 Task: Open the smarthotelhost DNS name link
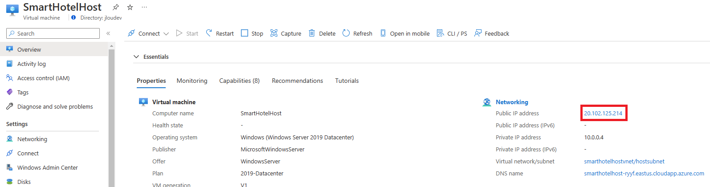(x=644, y=173)
